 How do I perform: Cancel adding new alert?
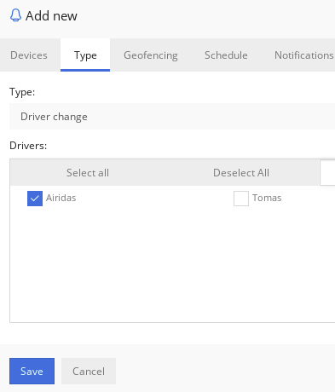[x=89, y=371]
